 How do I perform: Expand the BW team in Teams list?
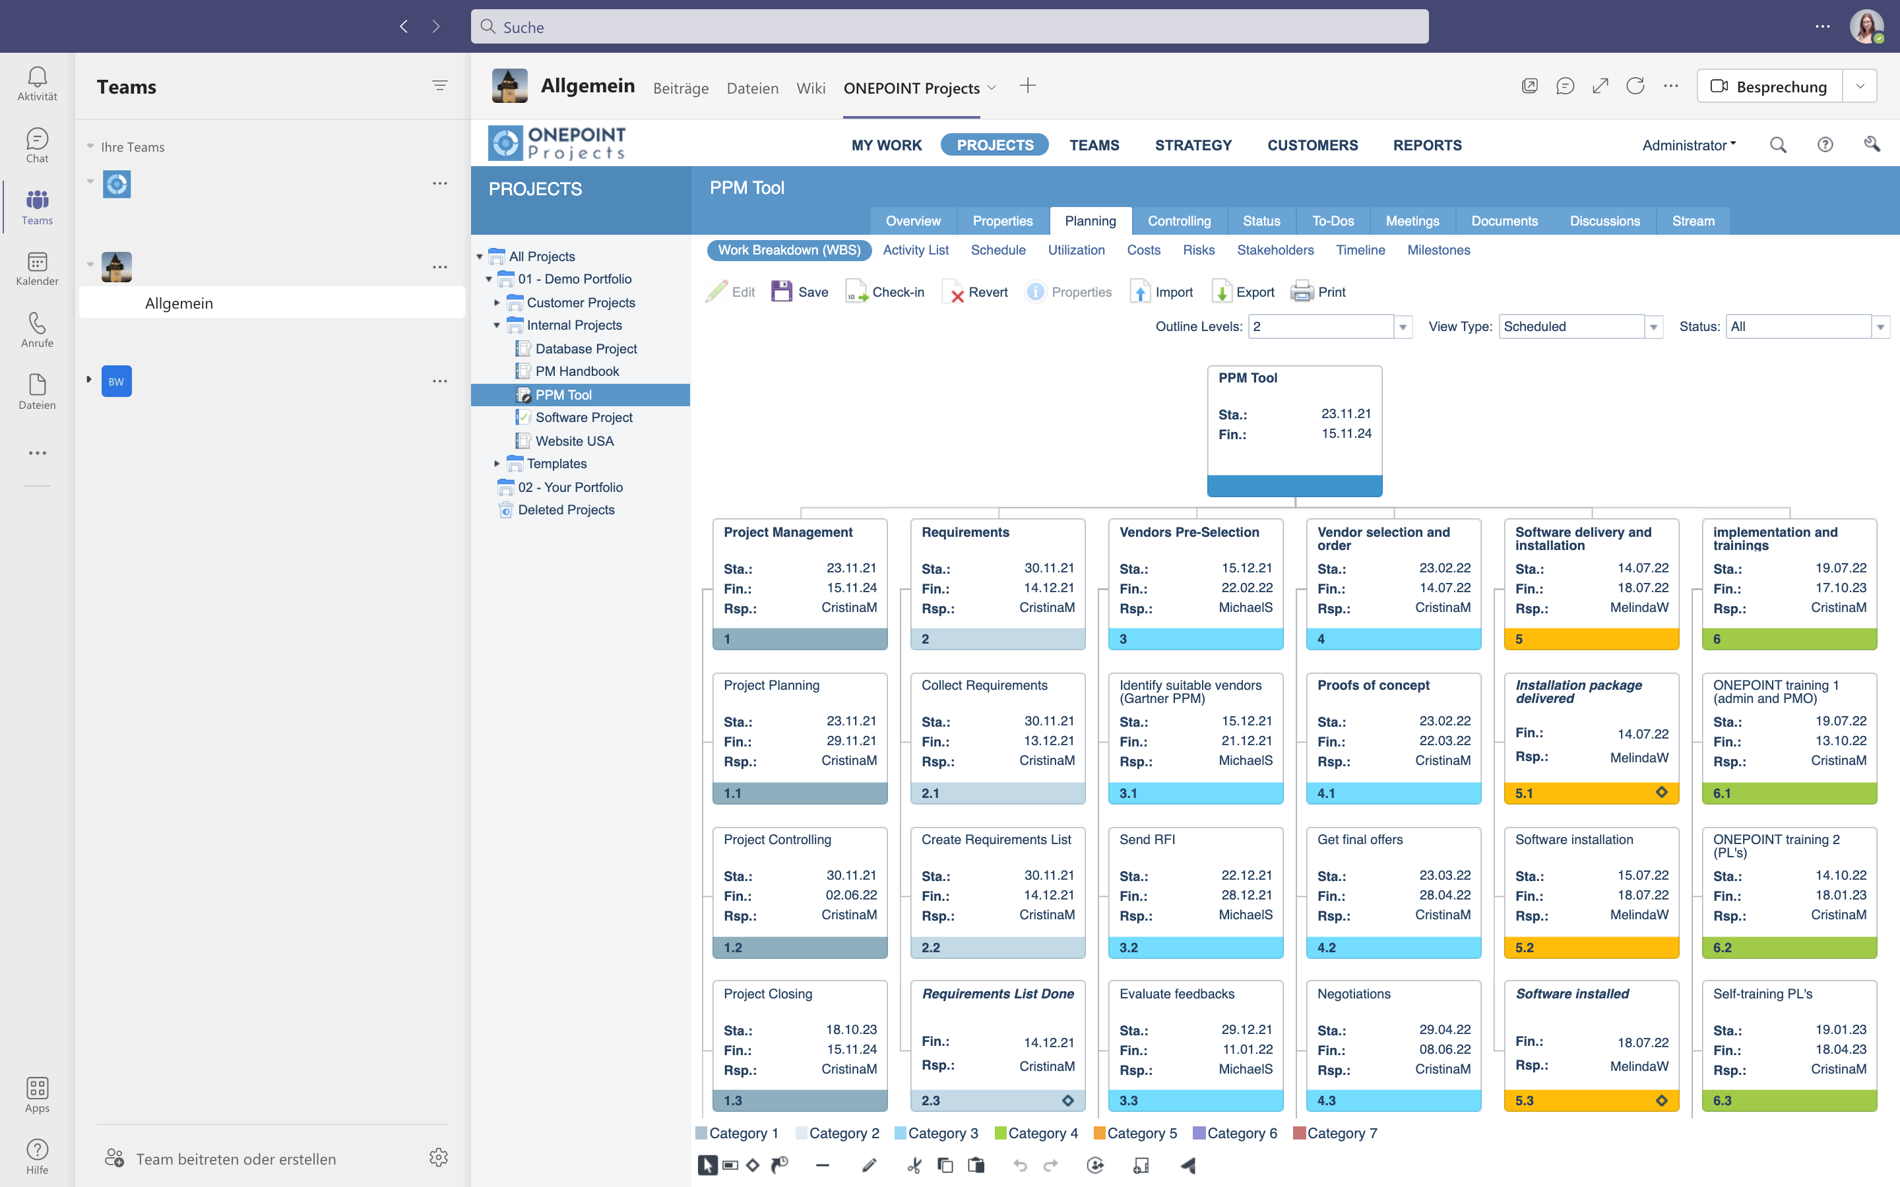[x=88, y=380]
